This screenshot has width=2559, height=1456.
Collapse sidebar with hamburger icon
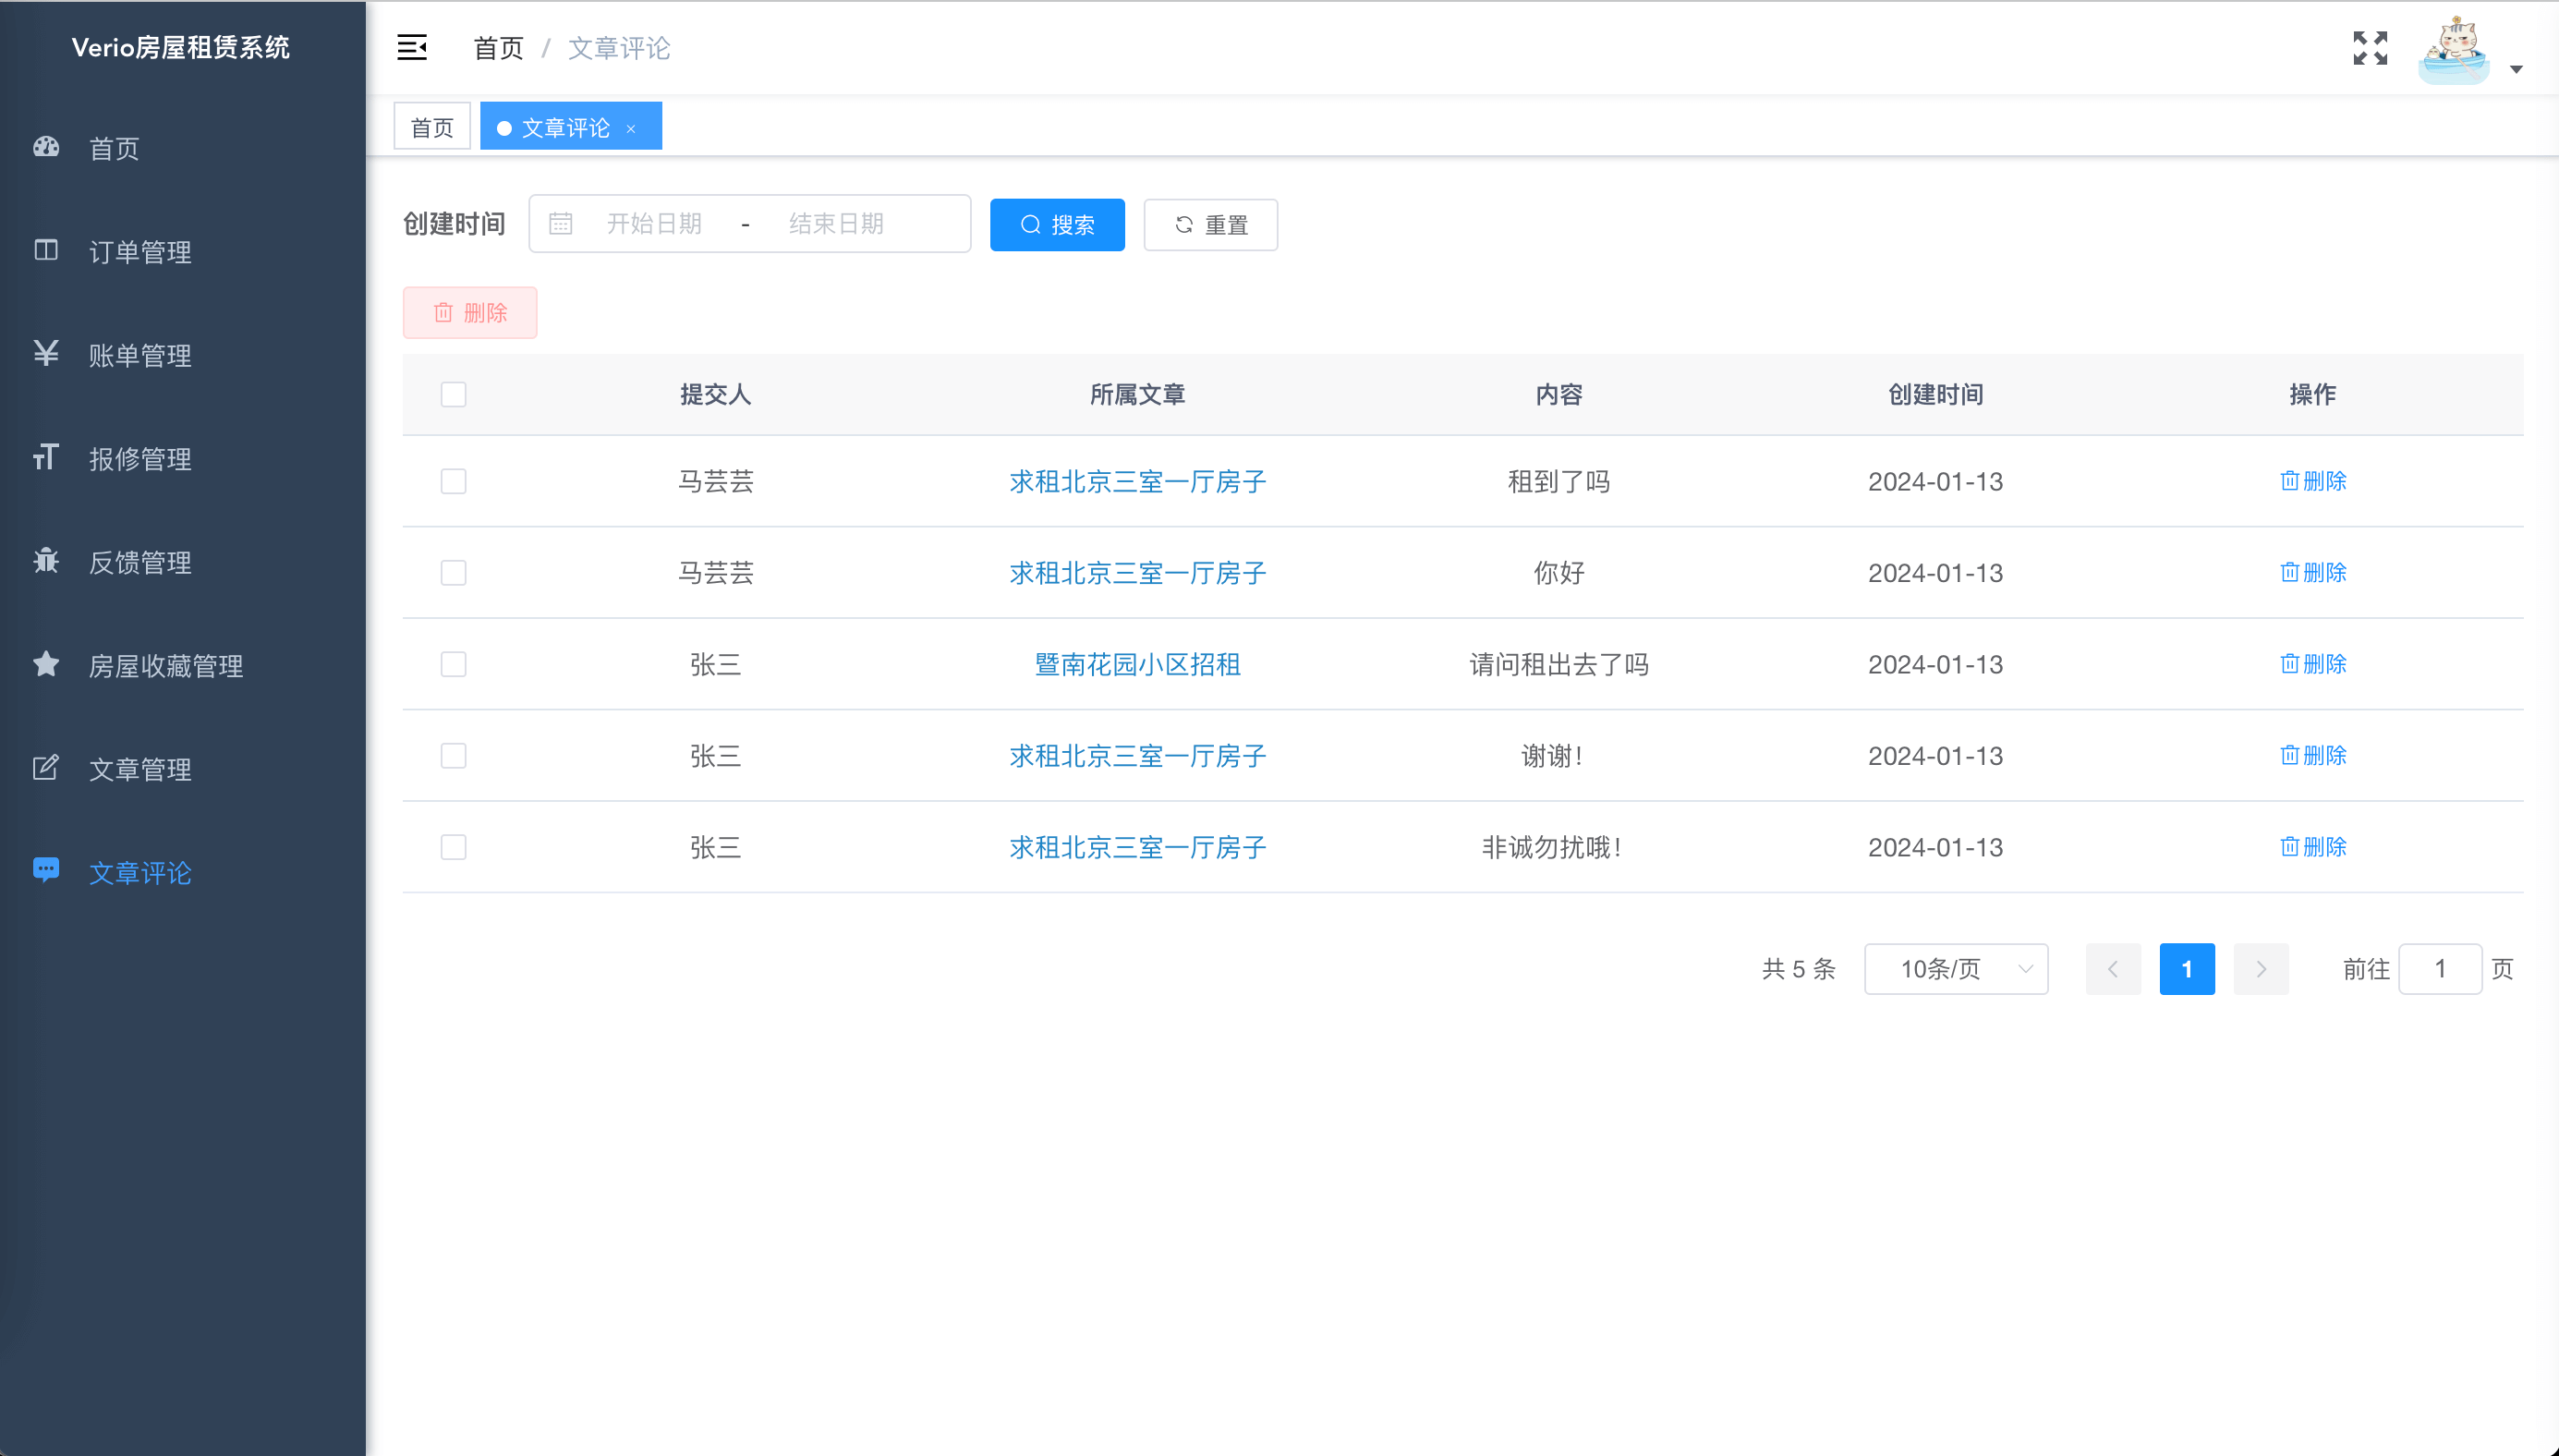pos(412,47)
